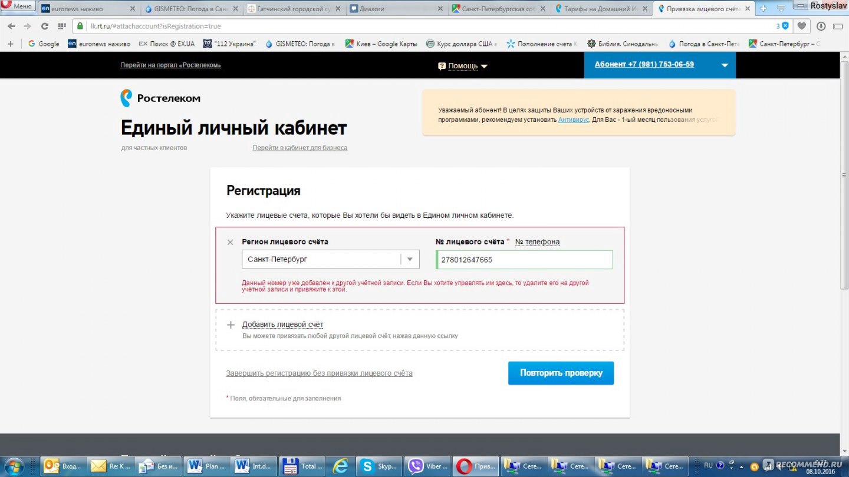Open the Re: K... mail taskbar item
Screen dimensions: 849x477
tap(111, 466)
